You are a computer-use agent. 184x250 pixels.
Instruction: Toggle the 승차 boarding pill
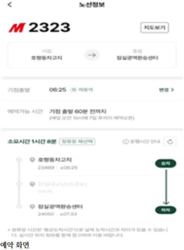pyautogui.click(x=166, y=163)
